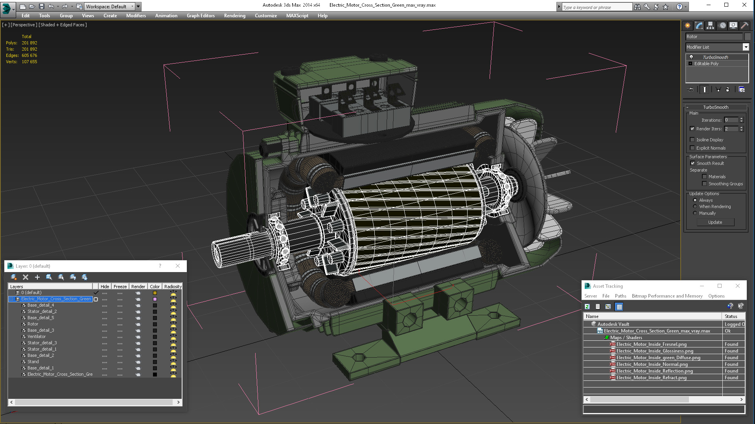Click Add Selected Objects plus icon
Viewport: 755px width, 424px height.
pos(37,277)
